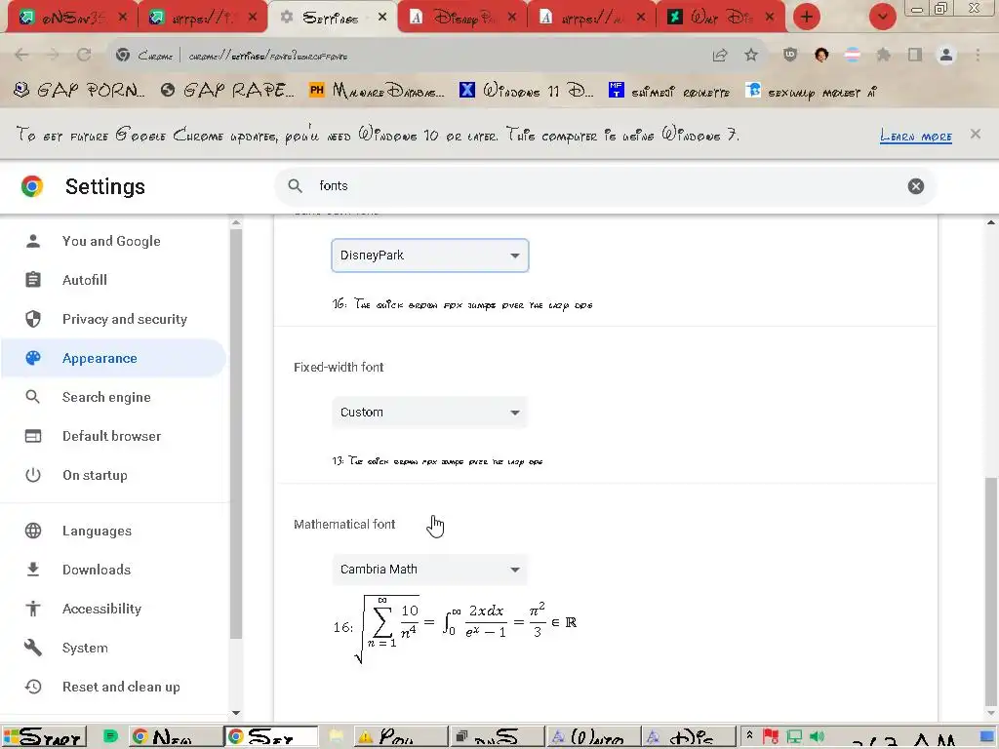Open the Windows Start button
The height and width of the screenshot is (749, 999).
coord(43,737)
